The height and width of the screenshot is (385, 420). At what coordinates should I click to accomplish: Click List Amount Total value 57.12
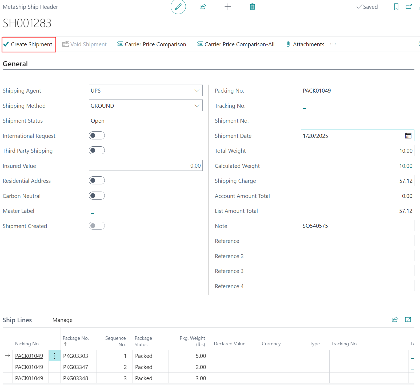(406, 211)
